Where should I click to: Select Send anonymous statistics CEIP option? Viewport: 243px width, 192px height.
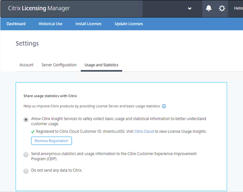pos(26,154)
